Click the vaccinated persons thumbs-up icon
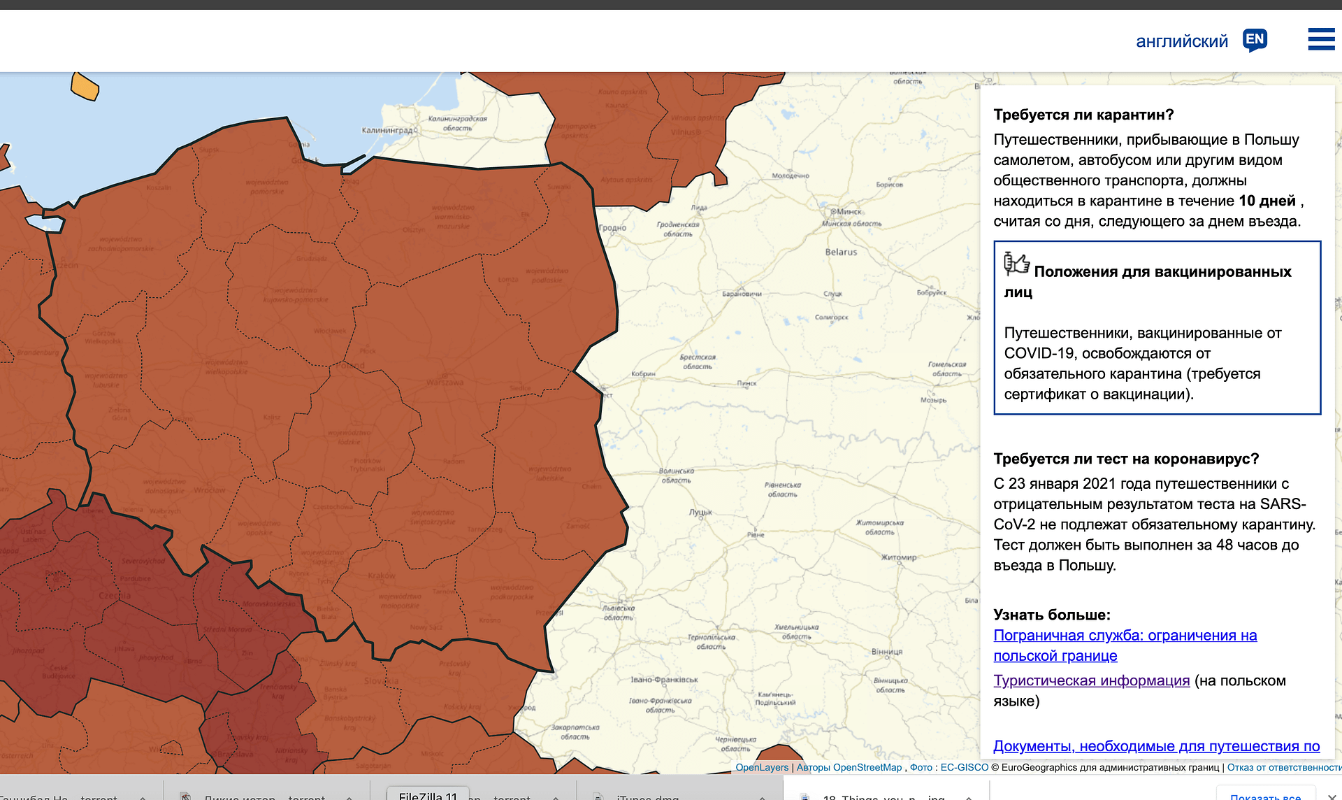Screen dimensions: 1342x800 click(1016, 264)
